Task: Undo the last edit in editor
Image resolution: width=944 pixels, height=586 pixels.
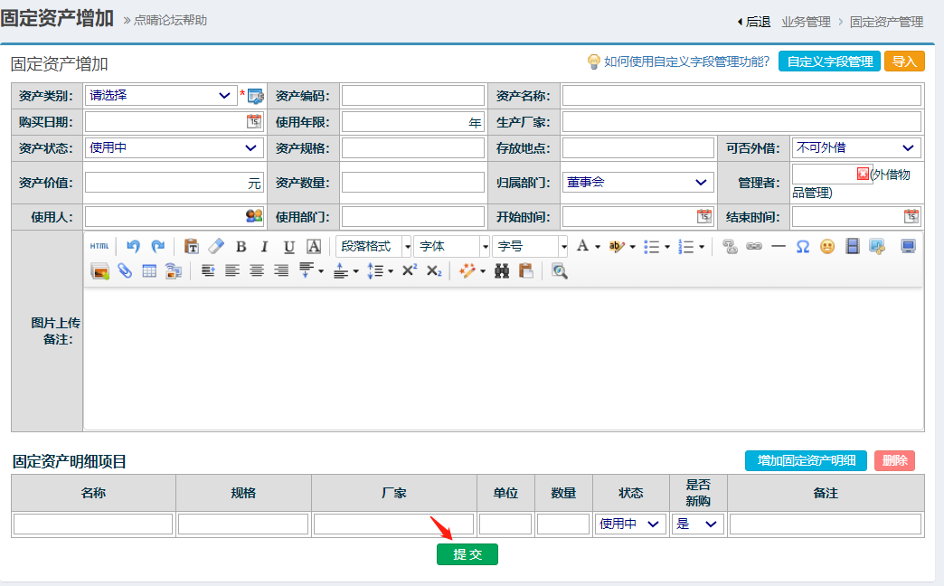Action: (133, 246)
